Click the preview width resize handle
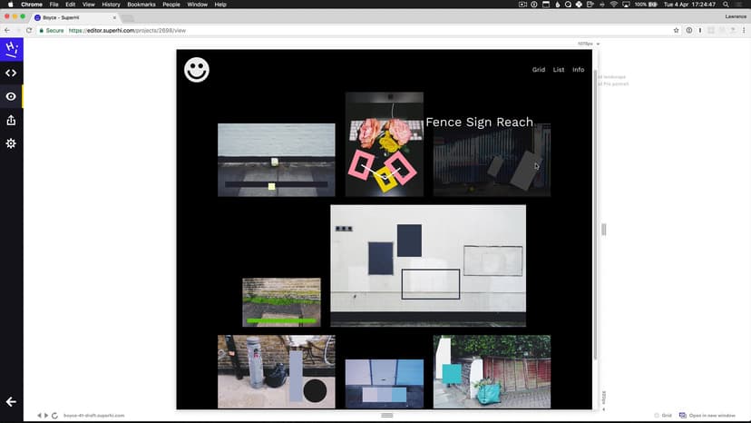The image size is (751, 423). 603,230
